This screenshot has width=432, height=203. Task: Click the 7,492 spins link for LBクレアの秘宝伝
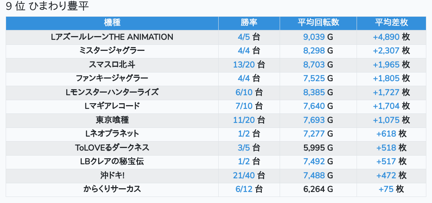point(314,162)
